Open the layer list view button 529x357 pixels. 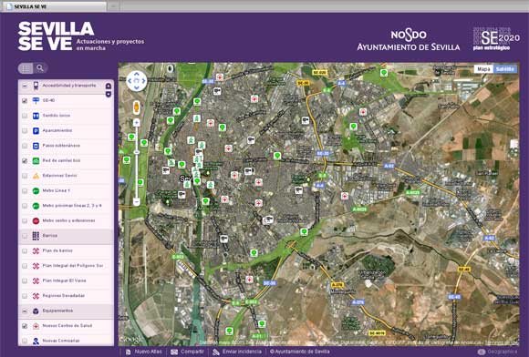pos(26,68)
